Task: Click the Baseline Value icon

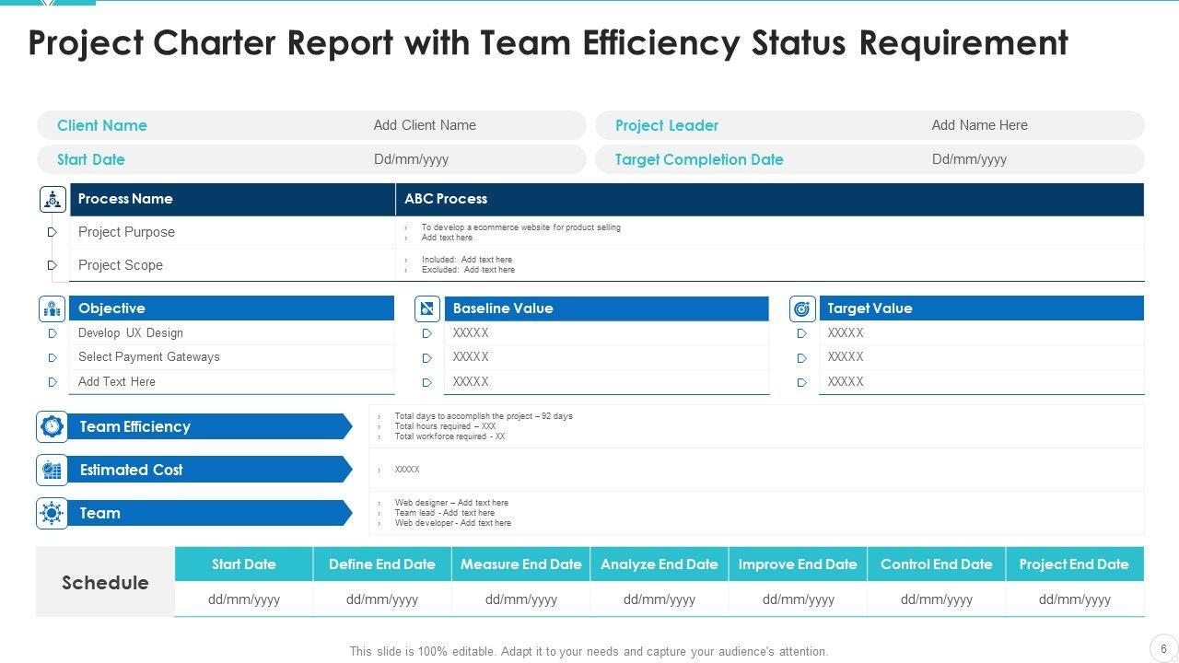Action: [427, 308]
